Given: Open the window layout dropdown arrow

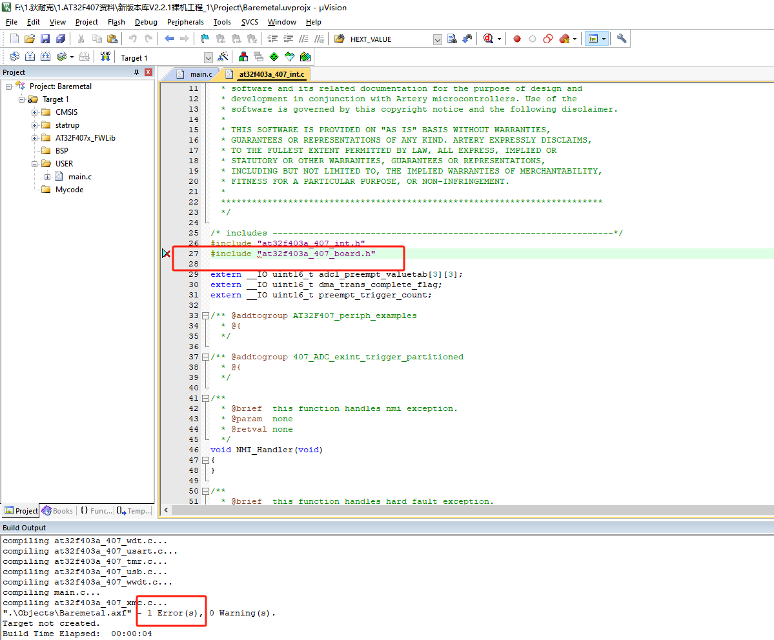Looking at the screenshot, I should pos(604,39).
